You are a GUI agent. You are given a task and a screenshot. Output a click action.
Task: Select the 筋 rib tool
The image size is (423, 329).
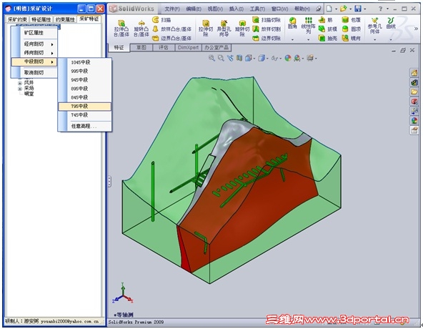click(x=325, y=20)
